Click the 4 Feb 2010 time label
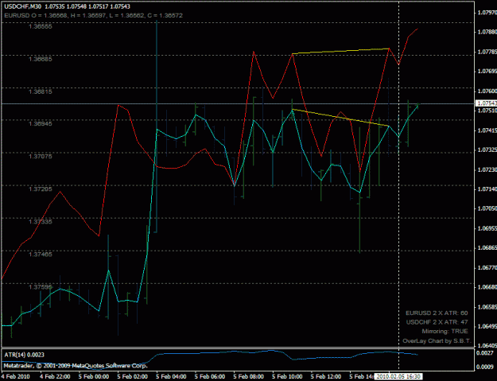Screen dimensions: 497x381 click(x=15, y=376)
